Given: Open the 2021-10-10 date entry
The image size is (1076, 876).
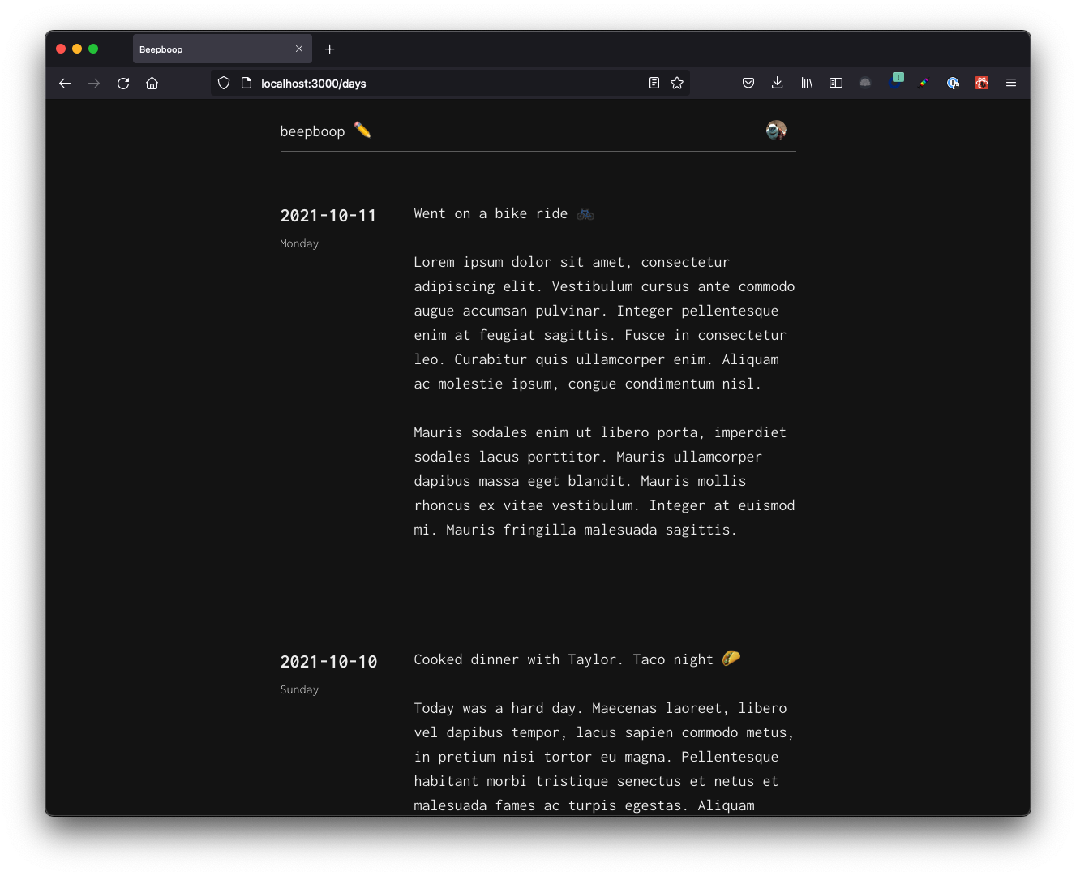Looking at the screenshot, I should click(328, 662).
